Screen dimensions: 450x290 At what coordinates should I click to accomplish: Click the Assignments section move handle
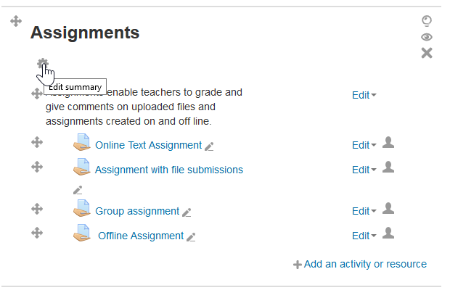tap(16, 21)
